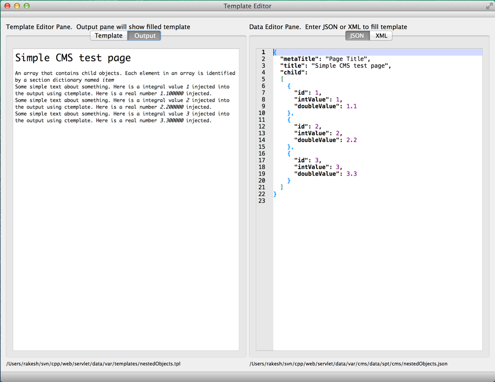Click the "child": key on line 4
The height and width of the screenshot is (382, 495).
294,72
